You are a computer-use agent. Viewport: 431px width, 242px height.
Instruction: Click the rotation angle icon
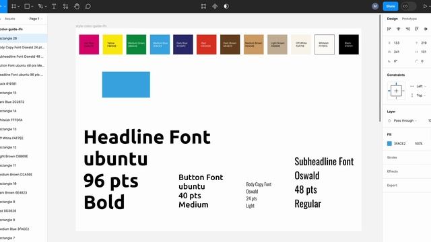tap(389, 61)
